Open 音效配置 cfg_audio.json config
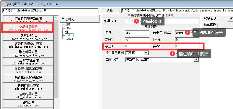This screenshot has height=109, width=233. click(x=29, y=104)
